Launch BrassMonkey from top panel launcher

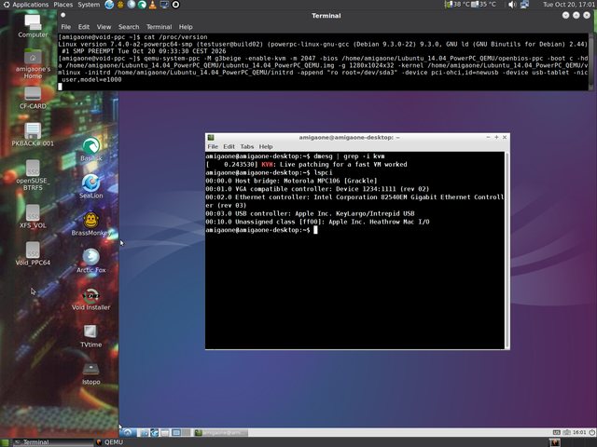[120, 5]
